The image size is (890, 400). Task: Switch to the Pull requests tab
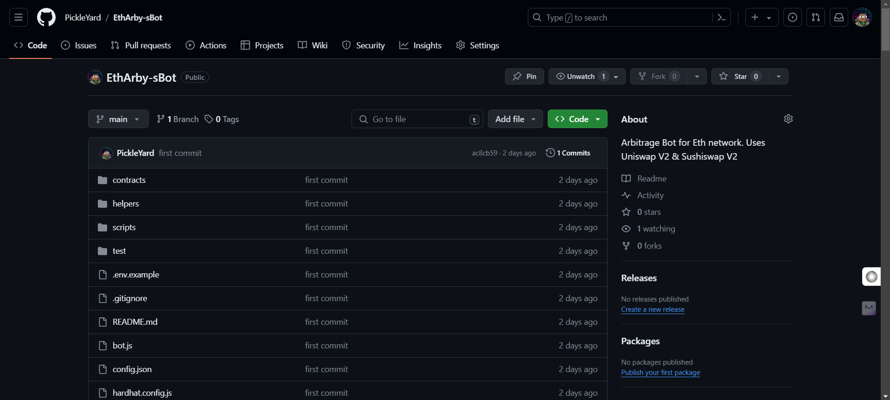[x=141, y=46]
